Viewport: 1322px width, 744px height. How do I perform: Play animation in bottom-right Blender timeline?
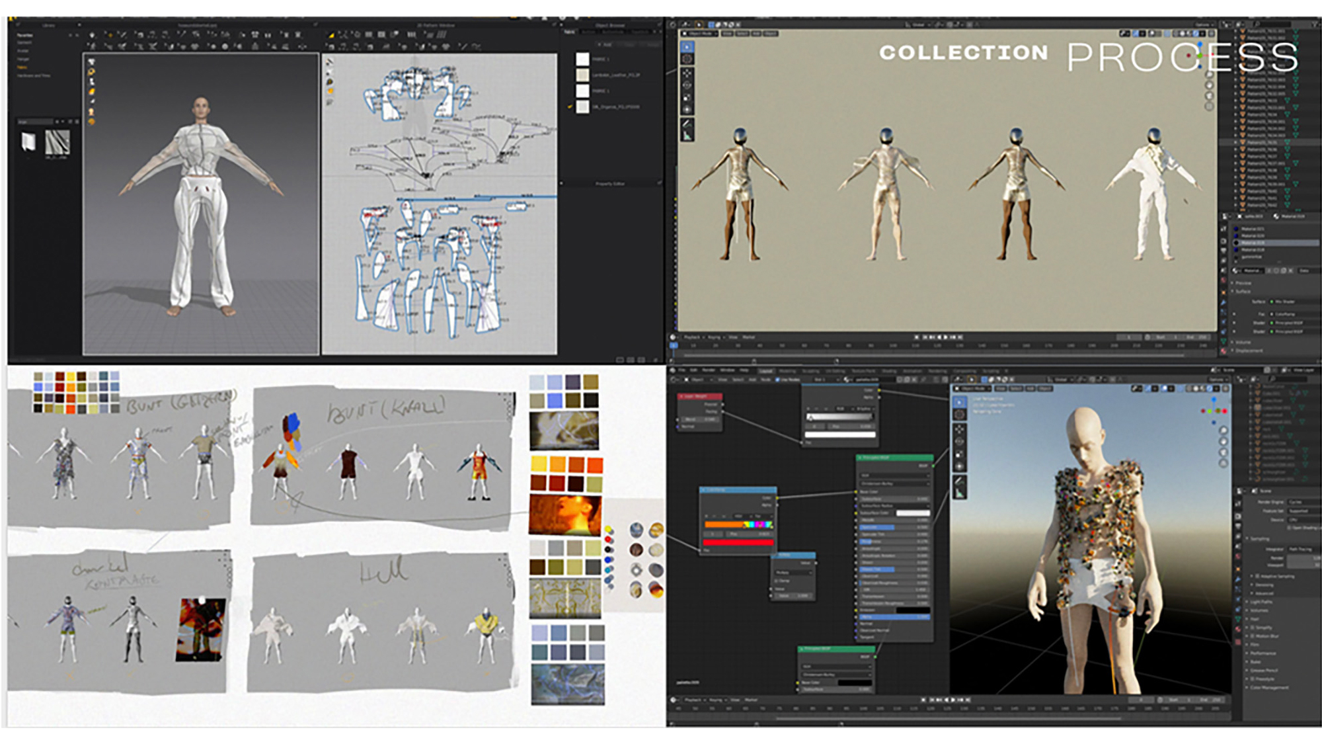pos(953,699)
